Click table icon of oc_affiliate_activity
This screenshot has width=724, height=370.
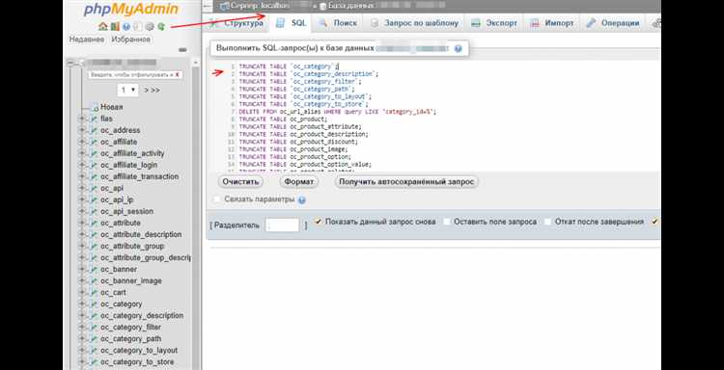click(95, 153)
